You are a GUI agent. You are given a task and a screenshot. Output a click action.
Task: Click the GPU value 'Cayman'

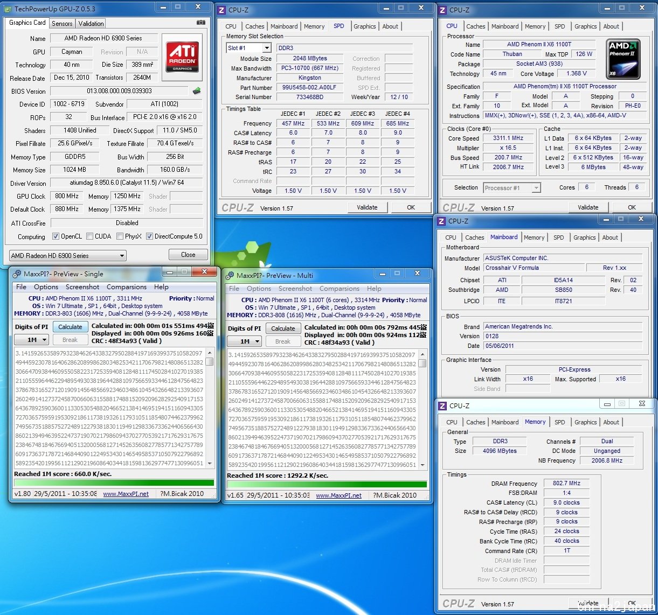tap(72, 52)
